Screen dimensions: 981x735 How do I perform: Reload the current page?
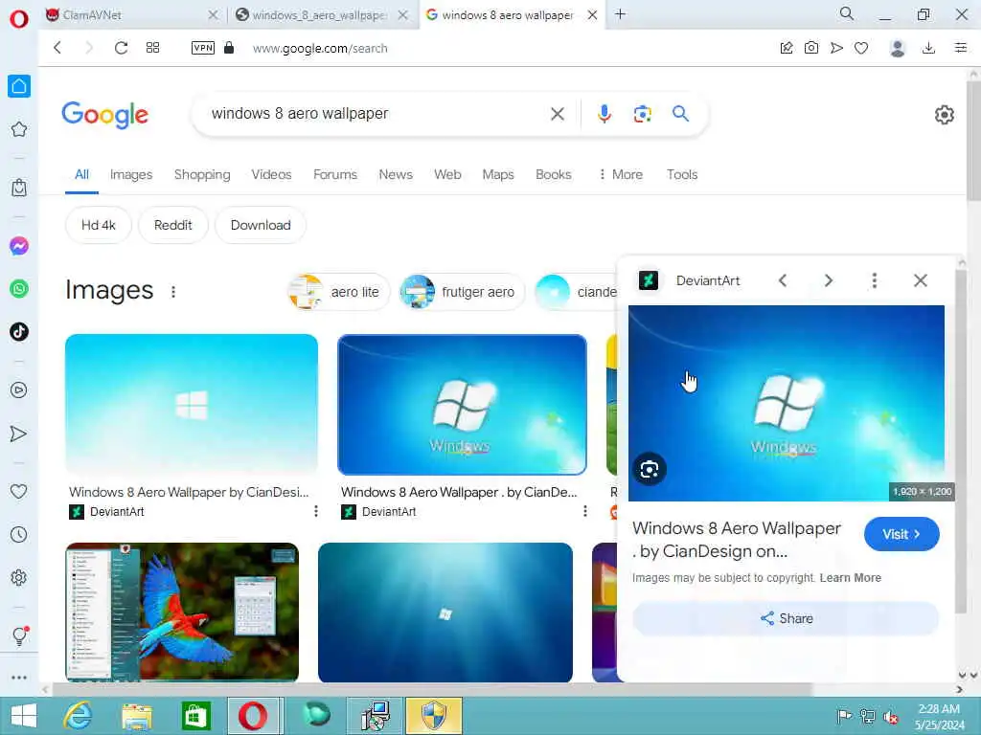click(x=121, y=48)
